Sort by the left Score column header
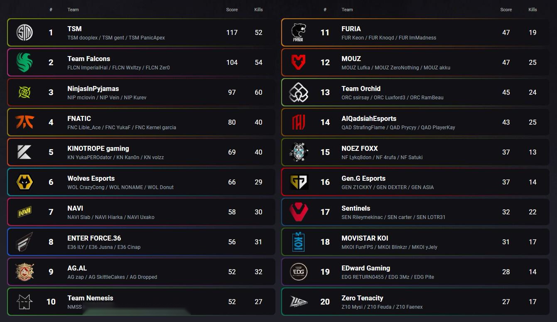The image size is (557, 322). pyautogui.click(x=232, y=10)
